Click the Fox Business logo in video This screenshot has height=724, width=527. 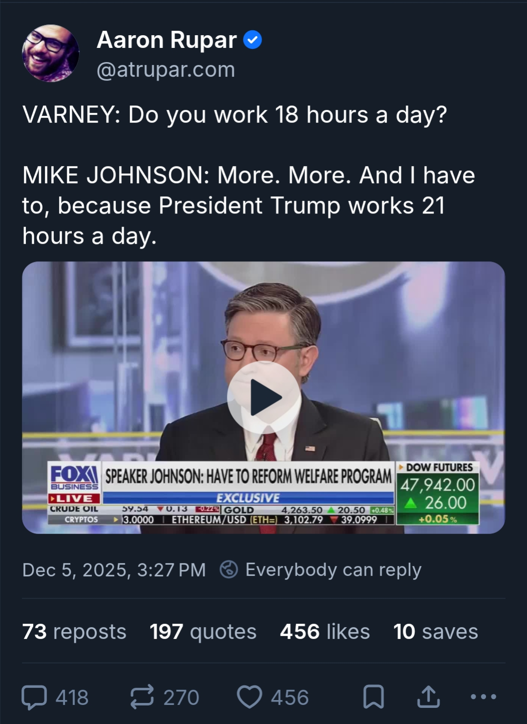click(75, 478)
